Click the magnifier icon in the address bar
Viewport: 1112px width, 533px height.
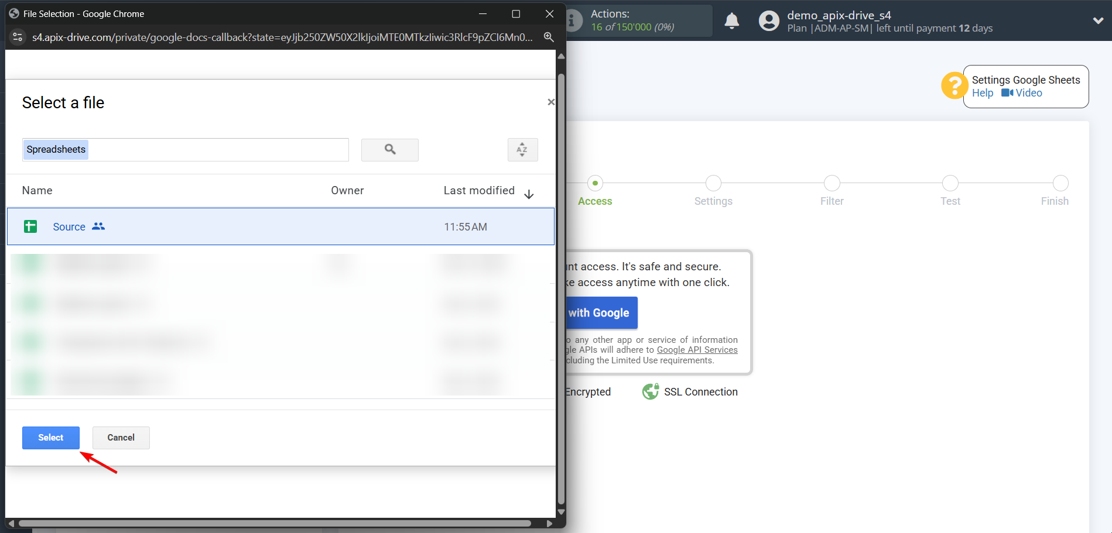(x=548, y=36)
